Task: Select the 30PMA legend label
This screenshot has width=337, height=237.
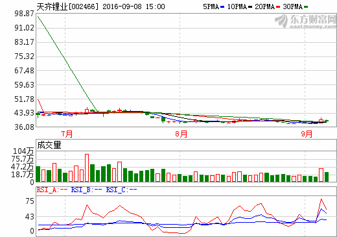Action: click(x=293, y=6)
